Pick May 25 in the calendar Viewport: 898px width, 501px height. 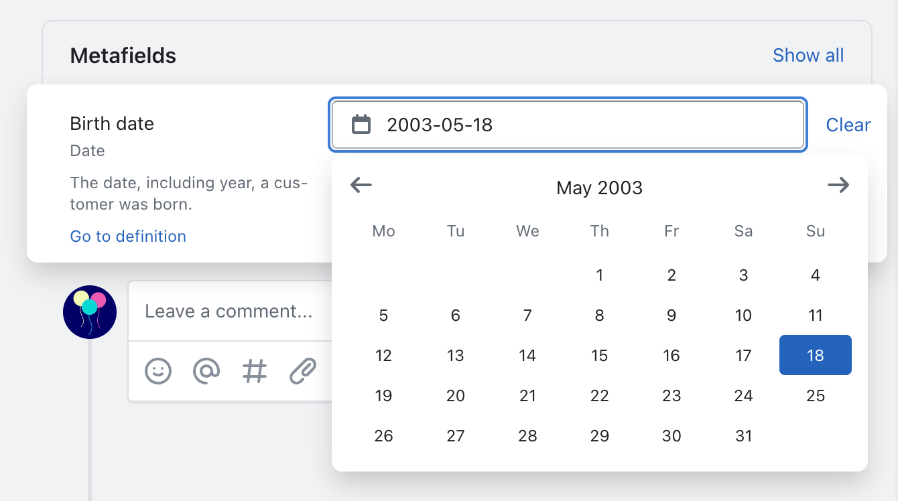pyautogui.click(x=815, y=396)
